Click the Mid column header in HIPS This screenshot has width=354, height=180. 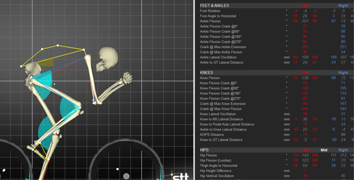324,150
